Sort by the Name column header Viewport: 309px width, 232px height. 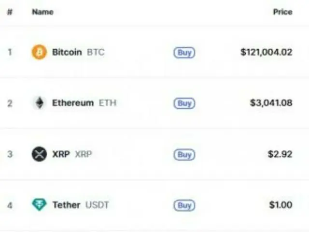[x=42, y=12]
